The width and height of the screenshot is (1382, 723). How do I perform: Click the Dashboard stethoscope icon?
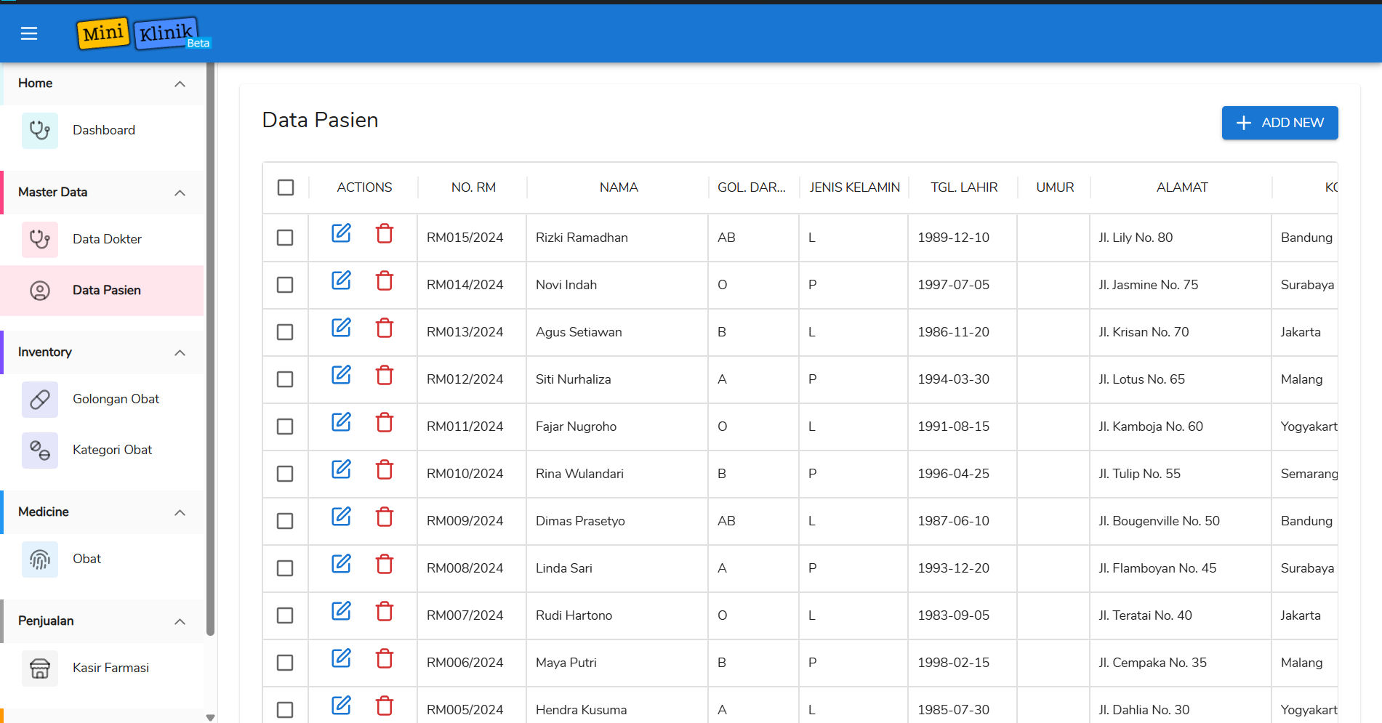40,131
